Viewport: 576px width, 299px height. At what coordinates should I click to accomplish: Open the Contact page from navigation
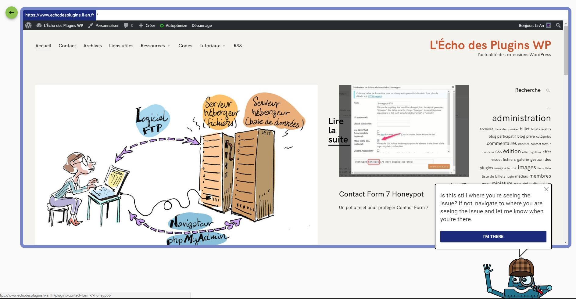(x=67, y=46)
